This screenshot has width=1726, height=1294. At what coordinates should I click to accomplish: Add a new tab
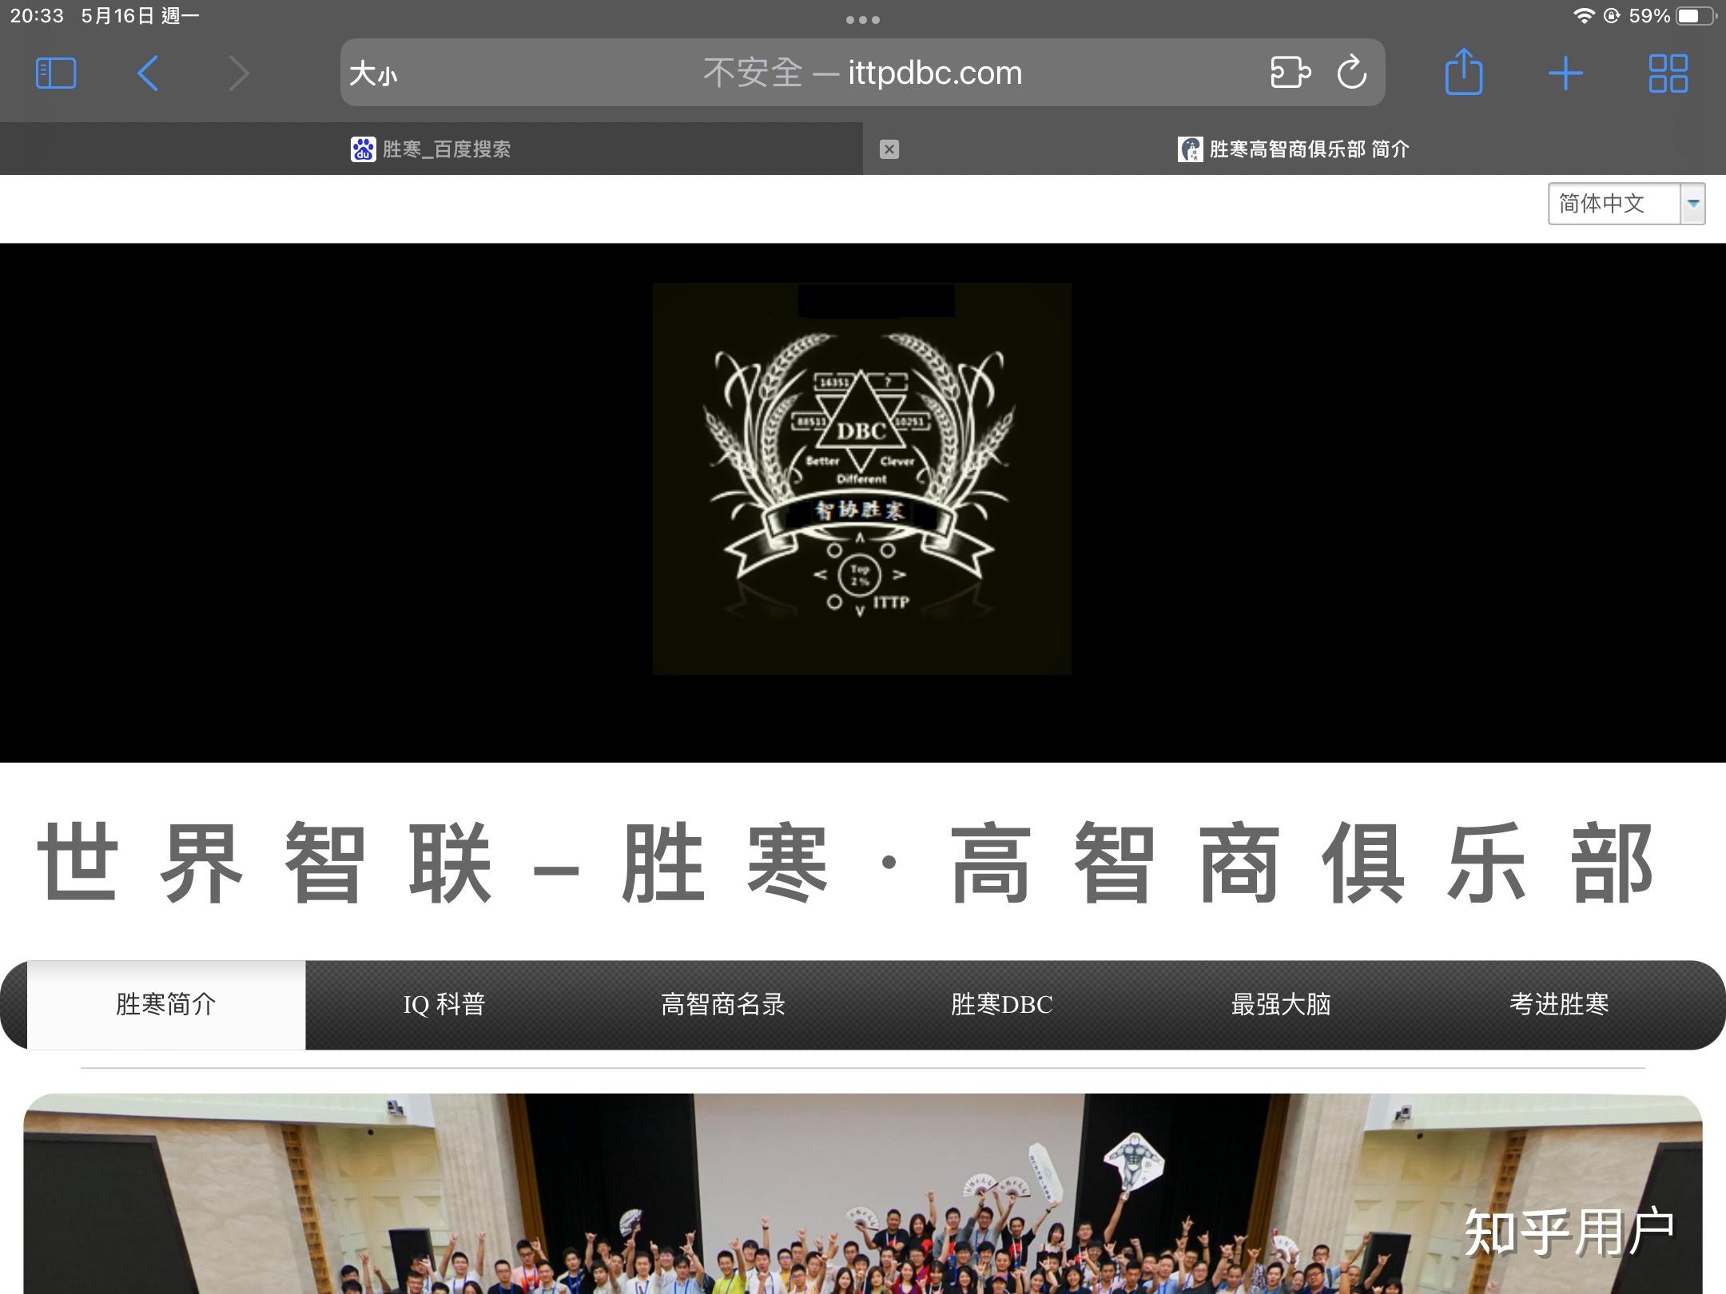pos(1565,73)
